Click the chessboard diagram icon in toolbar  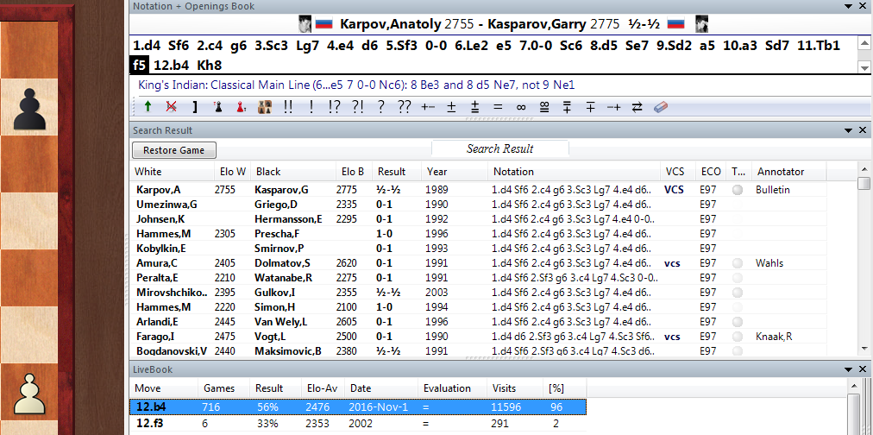tap(265, 107)
